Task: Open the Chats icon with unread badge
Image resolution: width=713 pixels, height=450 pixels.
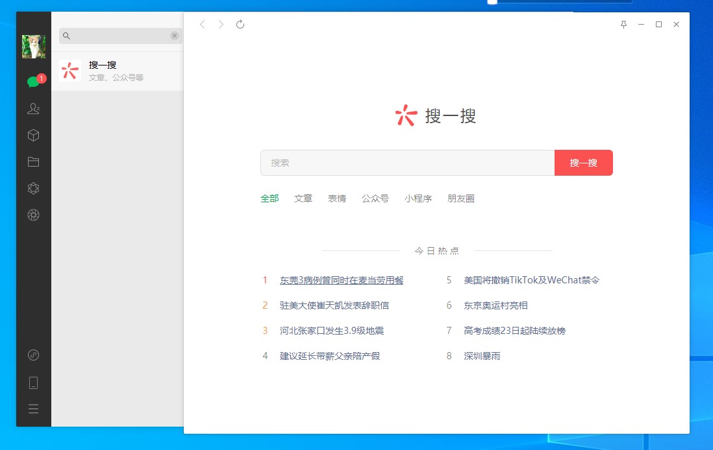Action: pos(34,82)
